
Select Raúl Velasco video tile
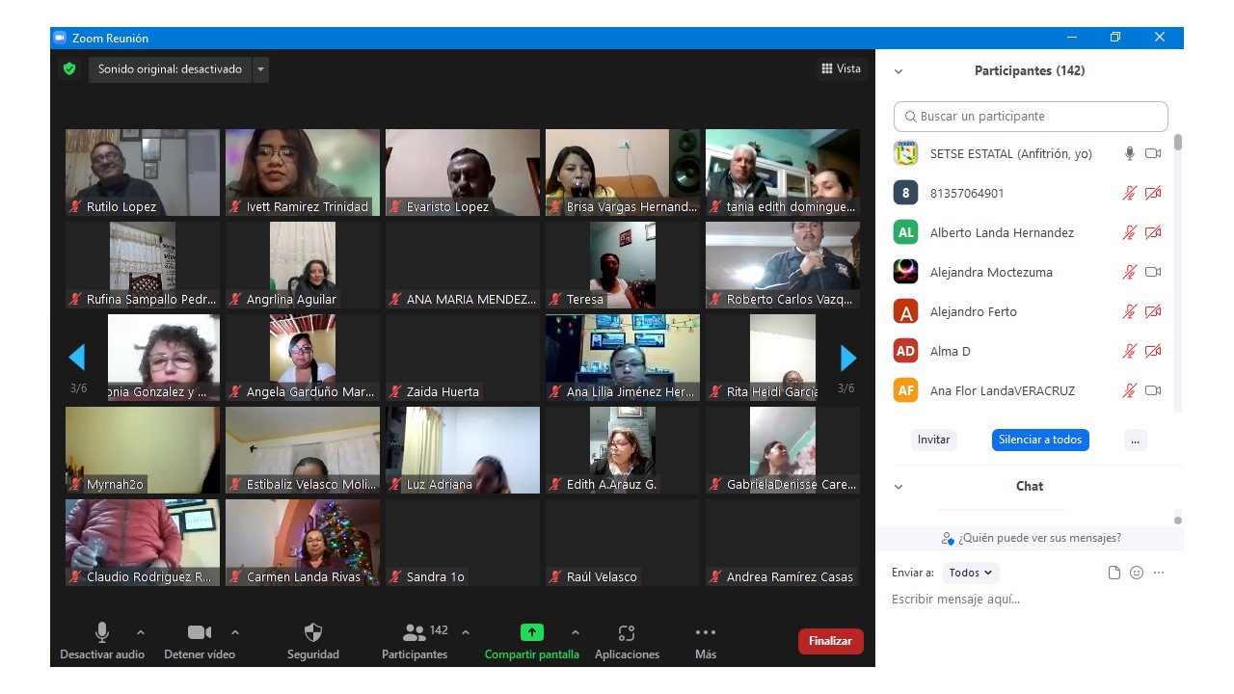tap(623, 543)
